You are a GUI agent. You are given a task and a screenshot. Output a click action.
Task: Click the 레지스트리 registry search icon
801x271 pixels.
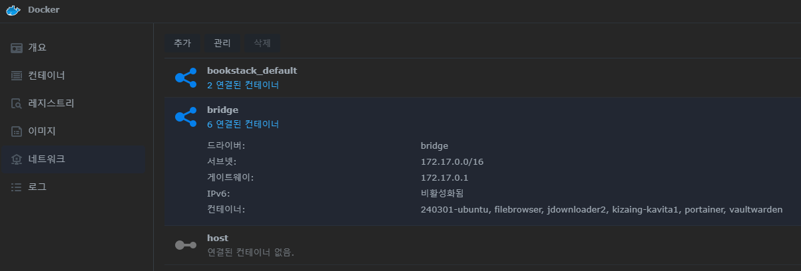pos(17,104)
